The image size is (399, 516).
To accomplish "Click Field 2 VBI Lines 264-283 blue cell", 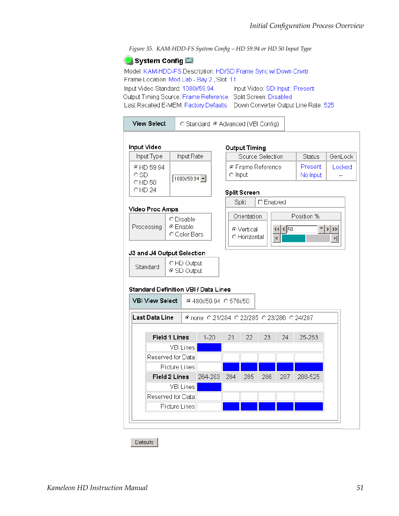I will click(x=209, y=387).
